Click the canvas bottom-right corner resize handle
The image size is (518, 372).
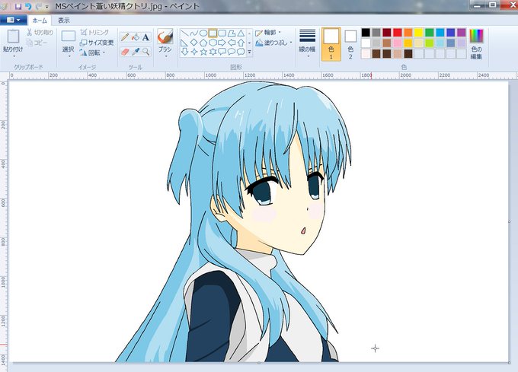(x=509, y=363)
